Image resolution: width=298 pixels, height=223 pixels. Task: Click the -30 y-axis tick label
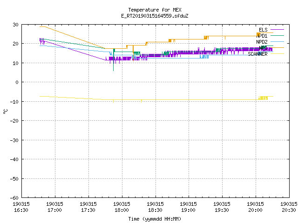[14, 140]
